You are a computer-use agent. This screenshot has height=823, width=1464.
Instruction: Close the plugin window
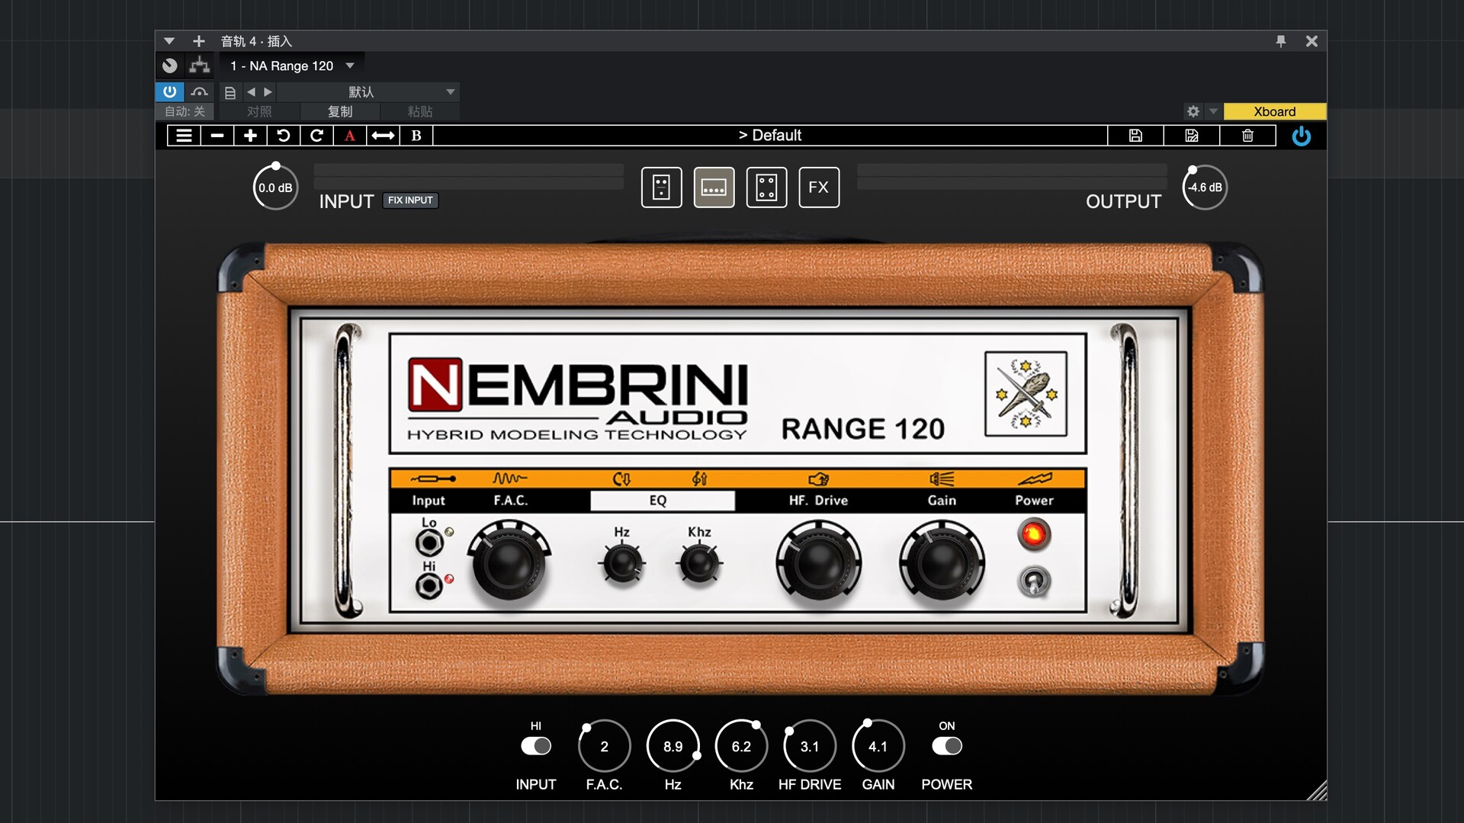click(1311, 41)
